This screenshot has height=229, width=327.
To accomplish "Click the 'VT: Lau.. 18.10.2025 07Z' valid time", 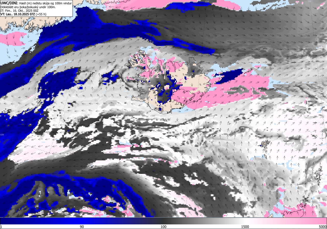I will pos(17,15).
